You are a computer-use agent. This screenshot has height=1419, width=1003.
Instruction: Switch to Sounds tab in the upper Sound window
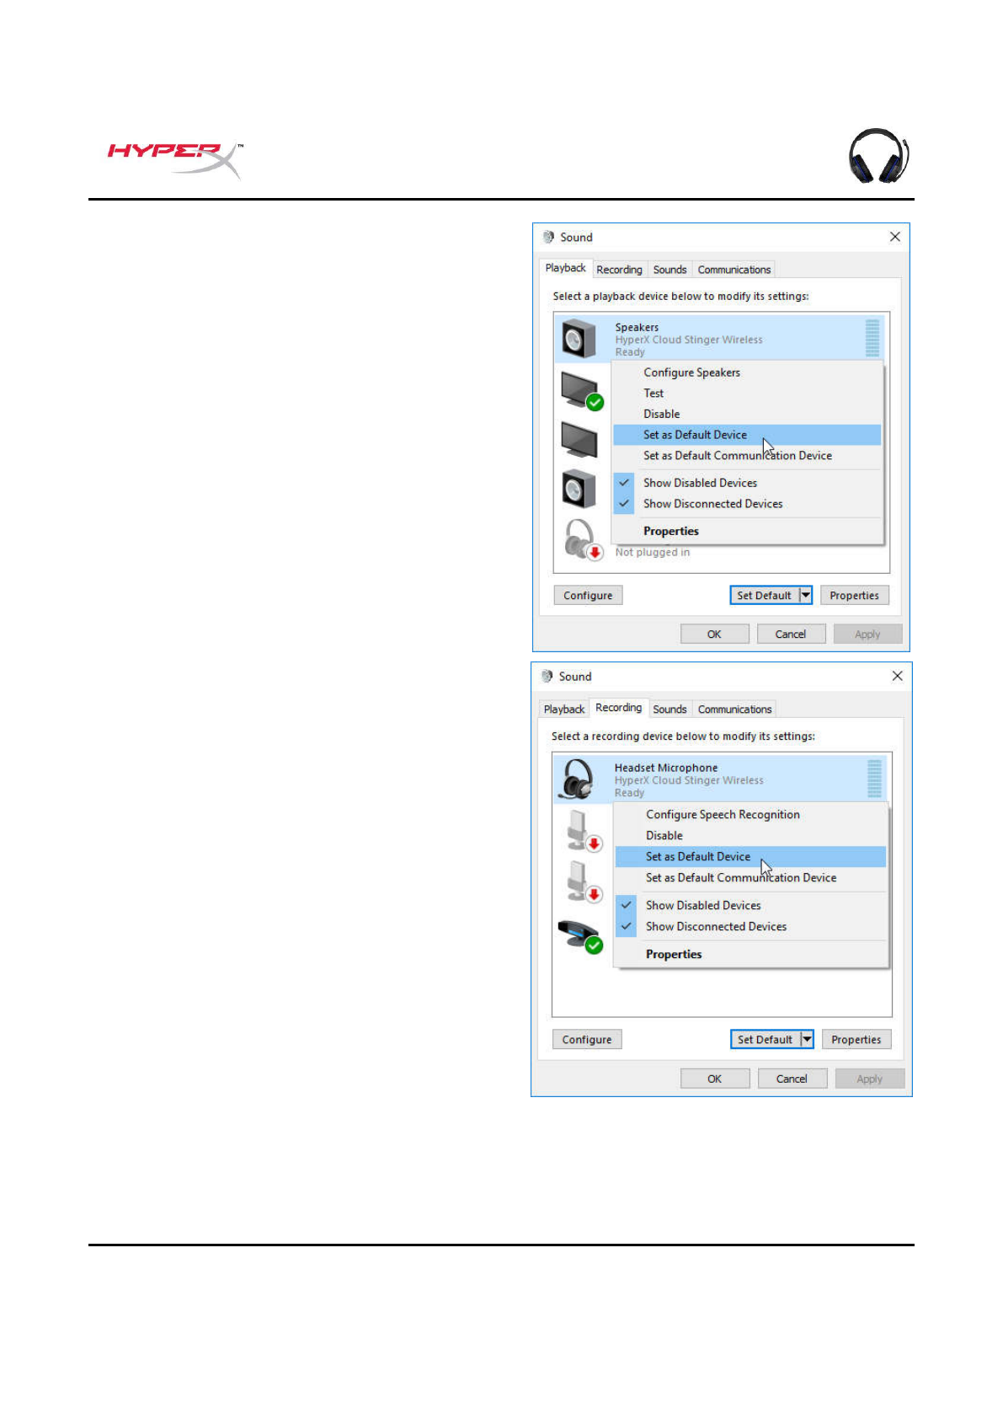[670, 270]
